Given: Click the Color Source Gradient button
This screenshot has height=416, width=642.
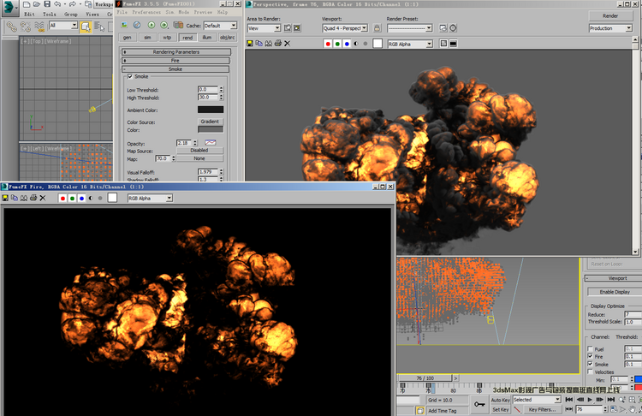Looking at the screenshot, I should (x=210, y=122).
